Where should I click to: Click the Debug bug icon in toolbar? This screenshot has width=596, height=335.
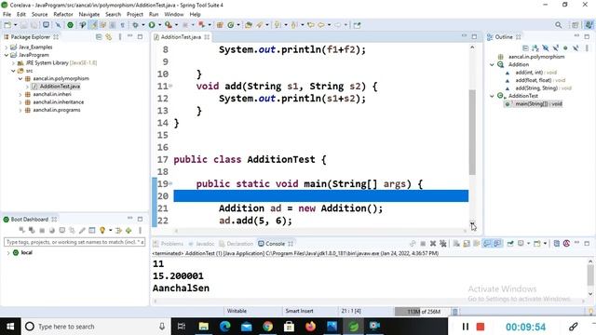[135, 25]
